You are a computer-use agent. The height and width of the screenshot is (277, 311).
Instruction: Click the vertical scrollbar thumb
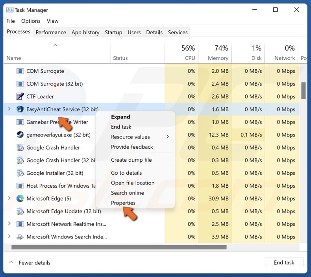(x=303, y=90)
